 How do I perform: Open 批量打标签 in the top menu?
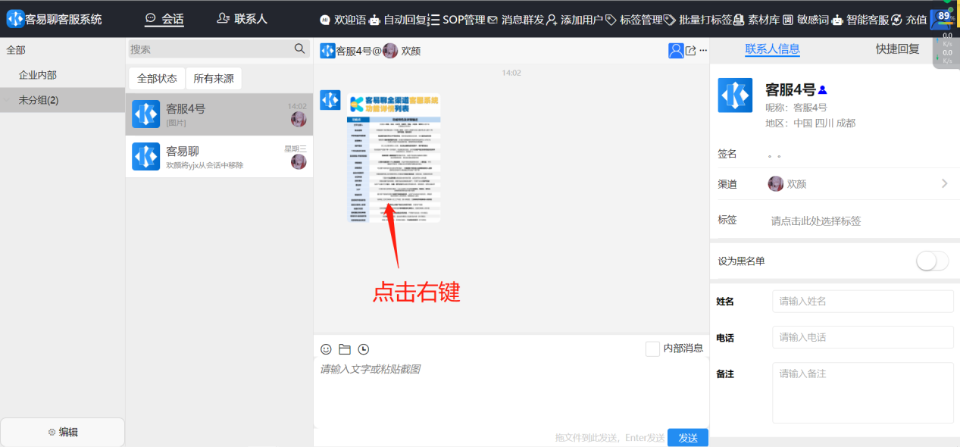point(699,20)
